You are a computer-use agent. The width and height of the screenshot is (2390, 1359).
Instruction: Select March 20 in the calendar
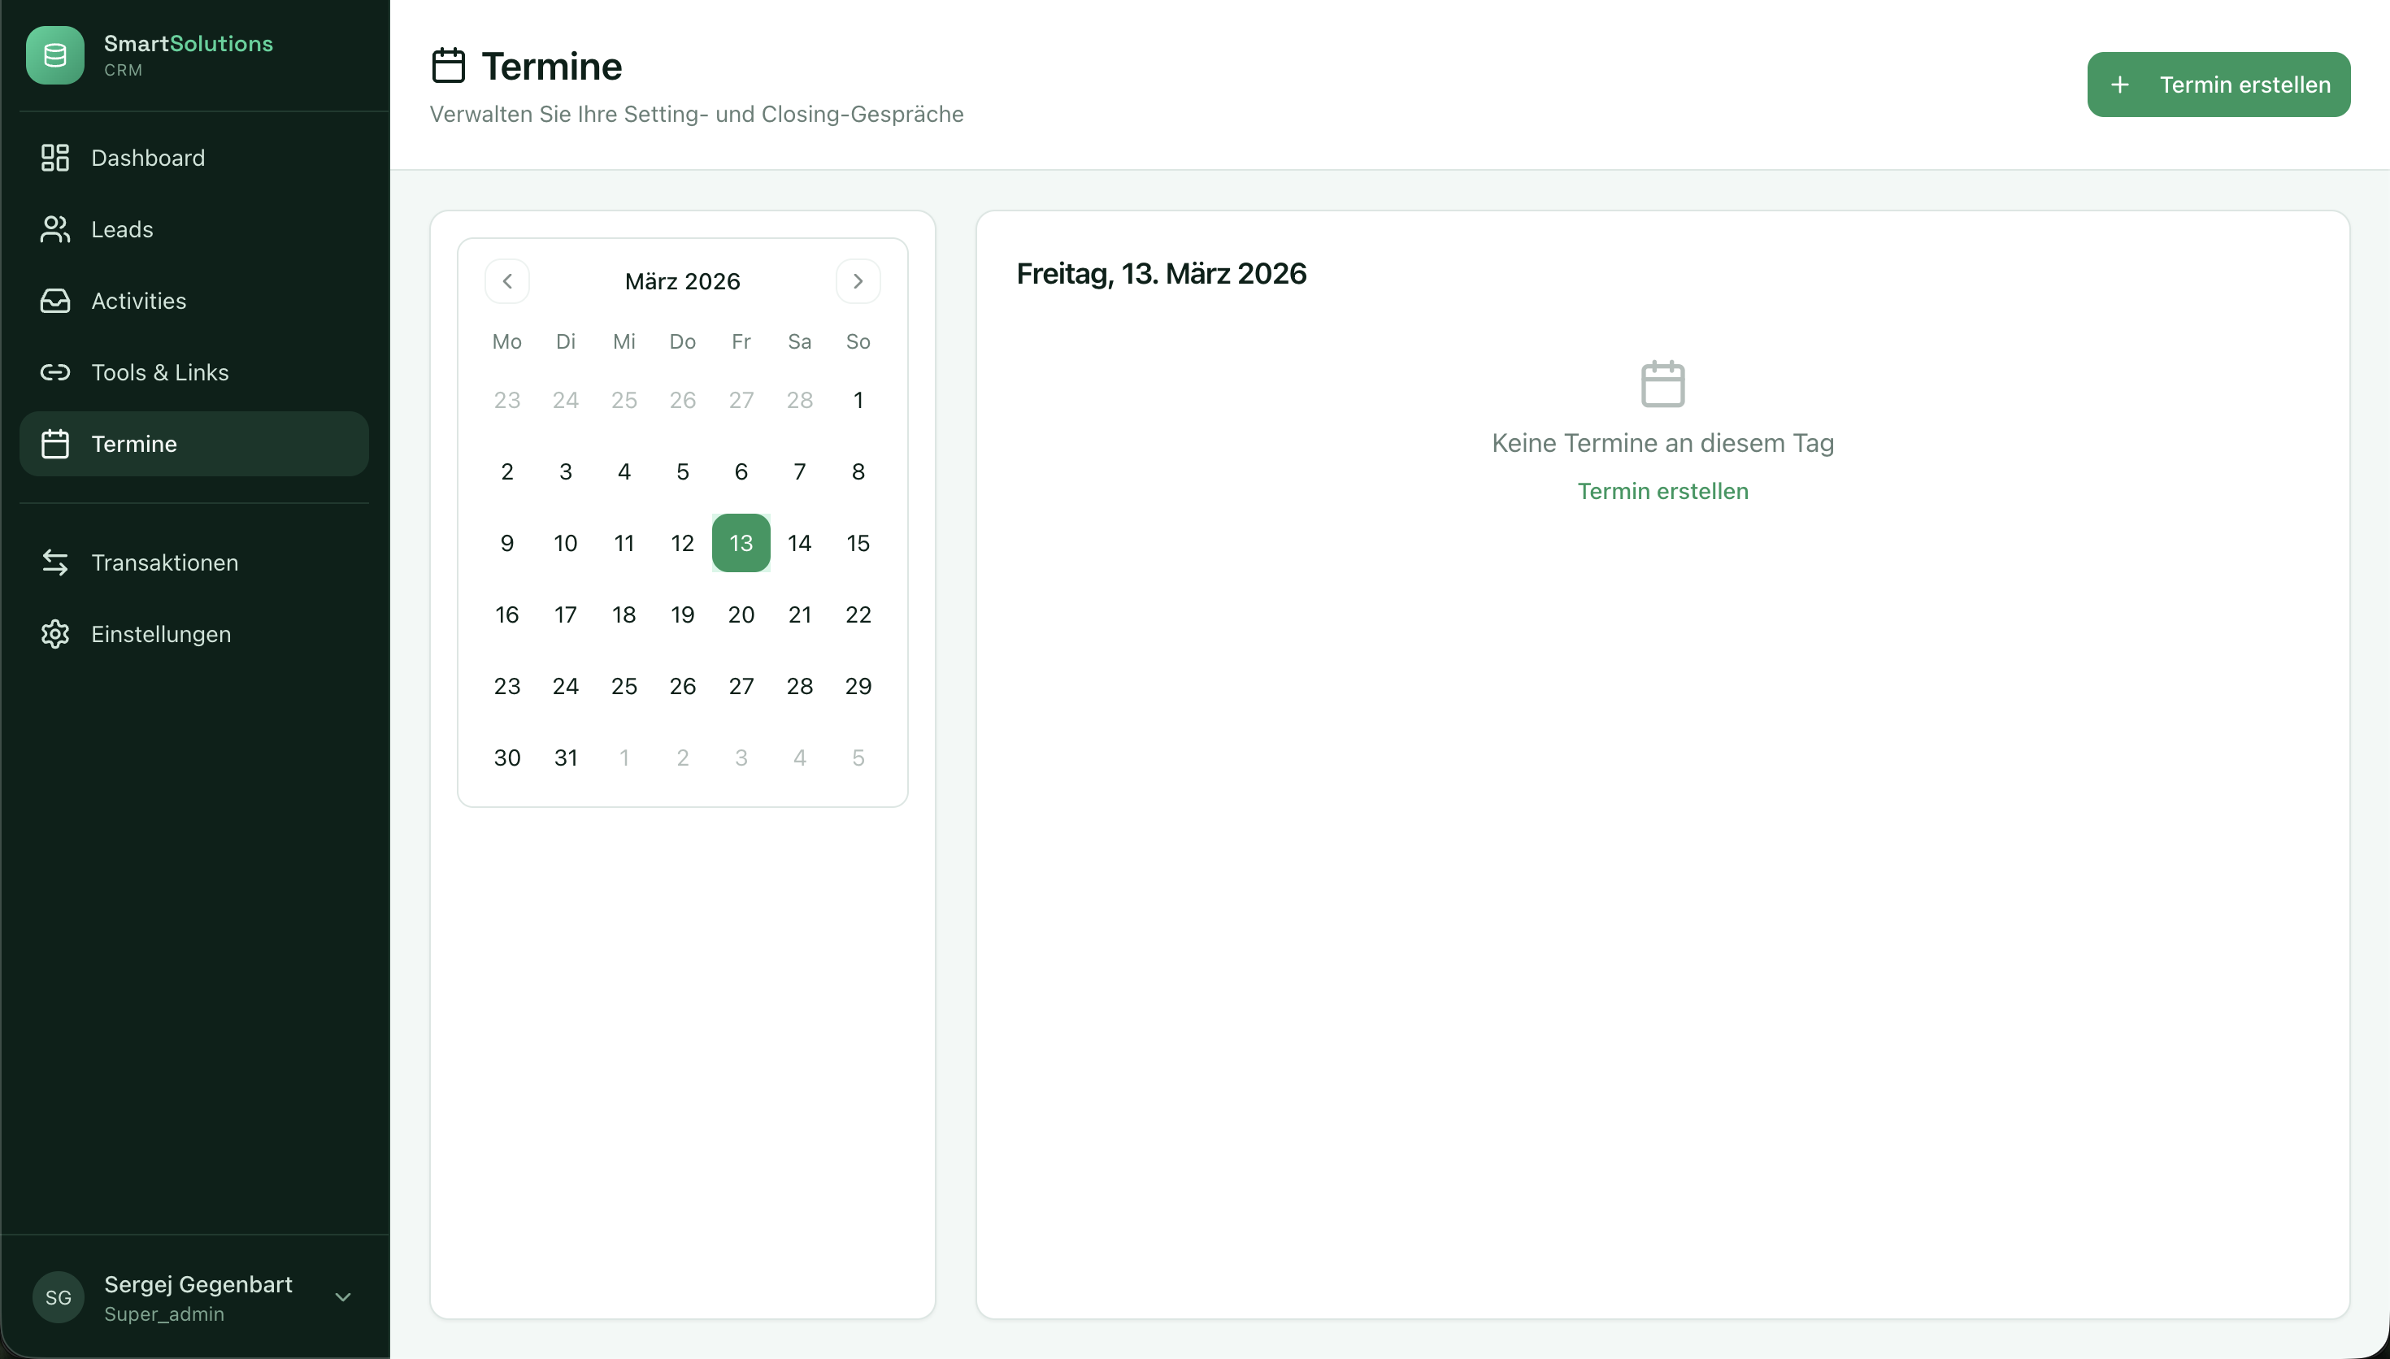[741, 614]
